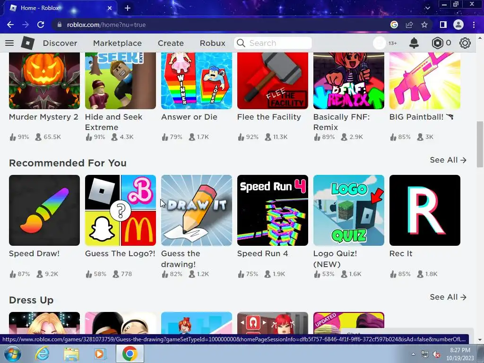View site info via the lock icon
Image resolution: width=484 pixels, height=363 pixels.
(60, 25)
